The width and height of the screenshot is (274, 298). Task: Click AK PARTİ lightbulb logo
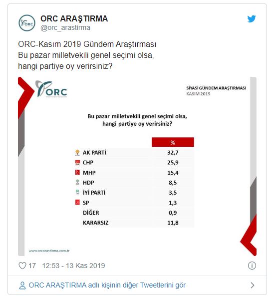pos(77,152)
